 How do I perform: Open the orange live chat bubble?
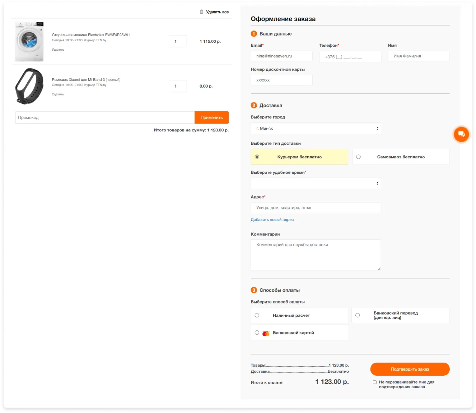(x=461, y=134)
